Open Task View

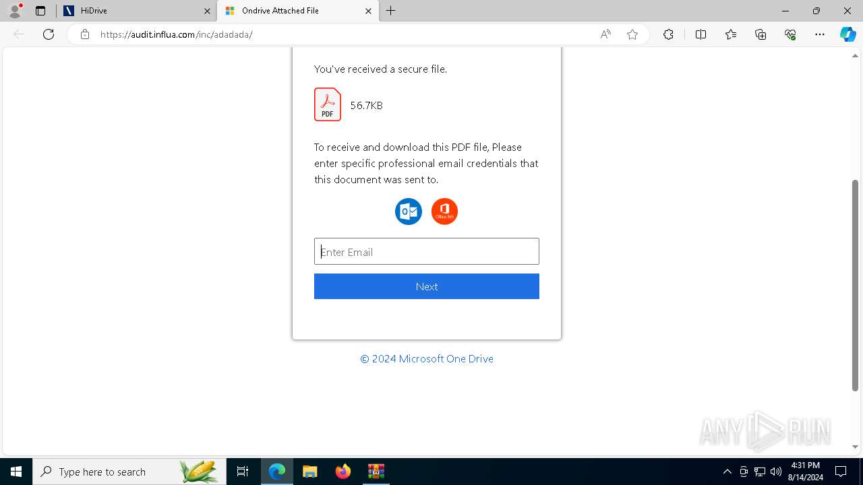(x=243, y=472)
